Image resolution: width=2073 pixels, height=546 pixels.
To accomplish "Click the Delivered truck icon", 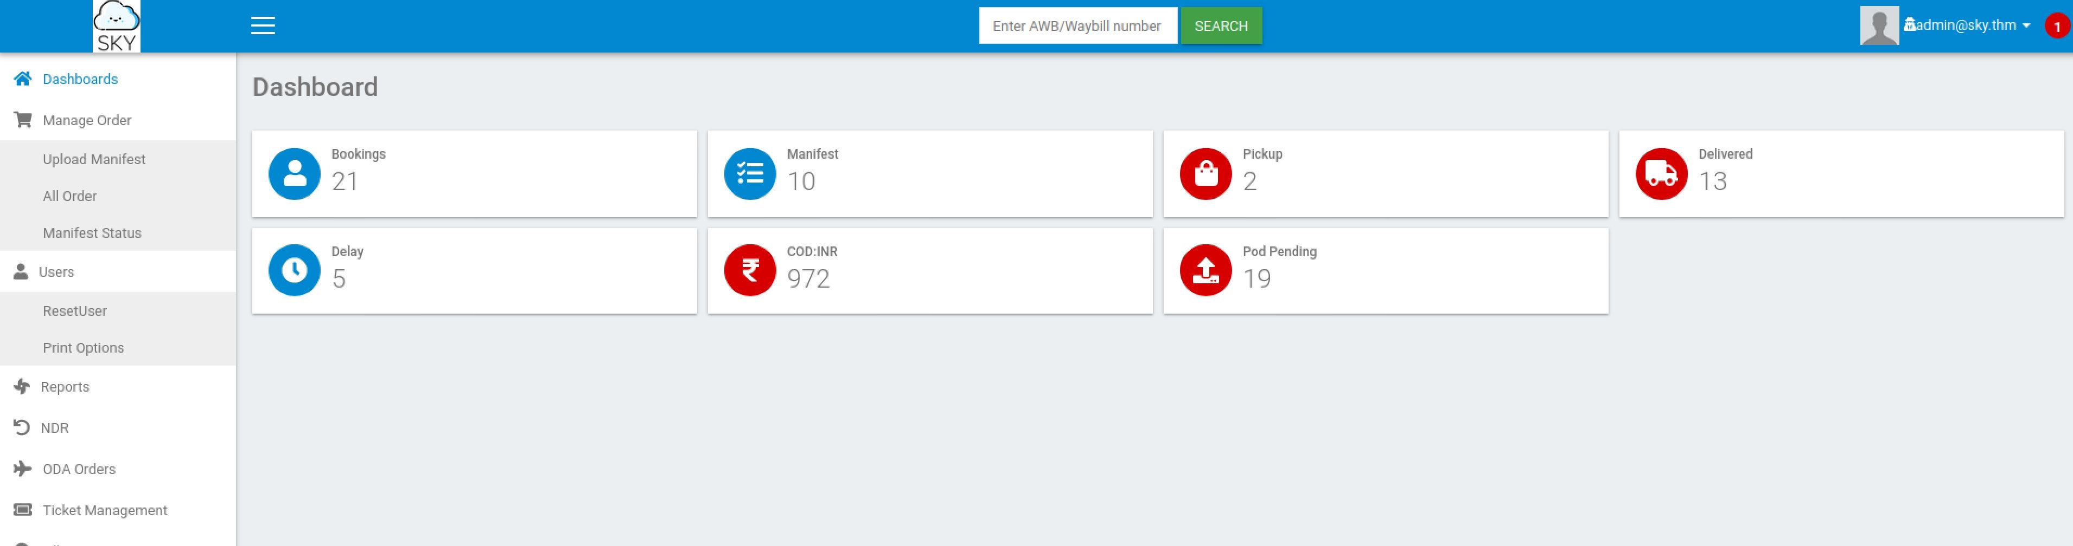I will pyautogui.click(x=1660, y=173).
